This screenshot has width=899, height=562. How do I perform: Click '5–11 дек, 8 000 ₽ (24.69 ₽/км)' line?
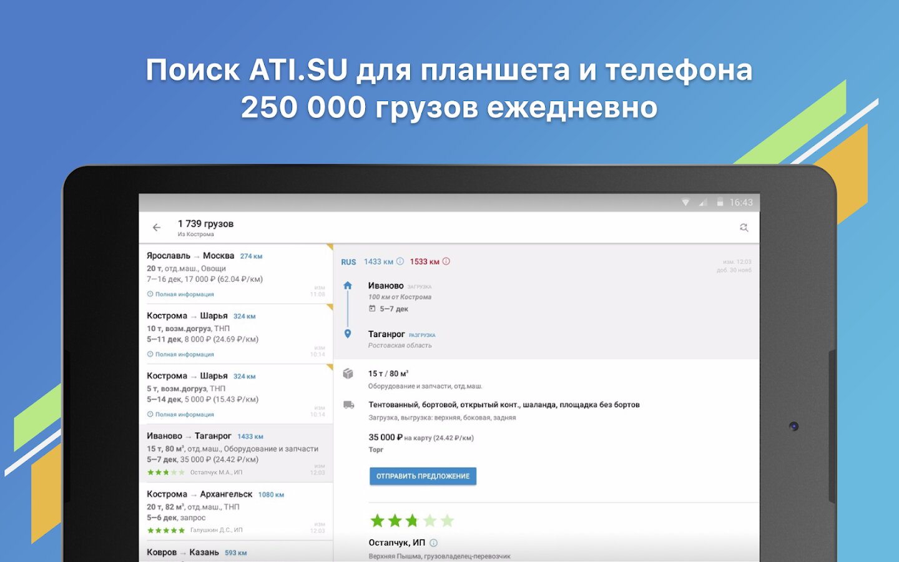pyautogui.click(x=202, y=339)
